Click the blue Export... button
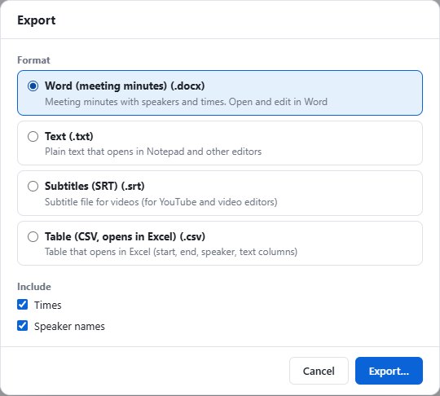The width and height of the screenshot is (440, 396). click(389, 371)
